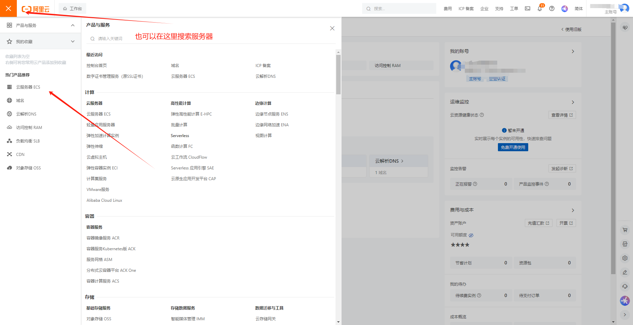Viewport: 633px width, 325px height.
Task: Open the help question-mark icon
Action: [551, 8]
